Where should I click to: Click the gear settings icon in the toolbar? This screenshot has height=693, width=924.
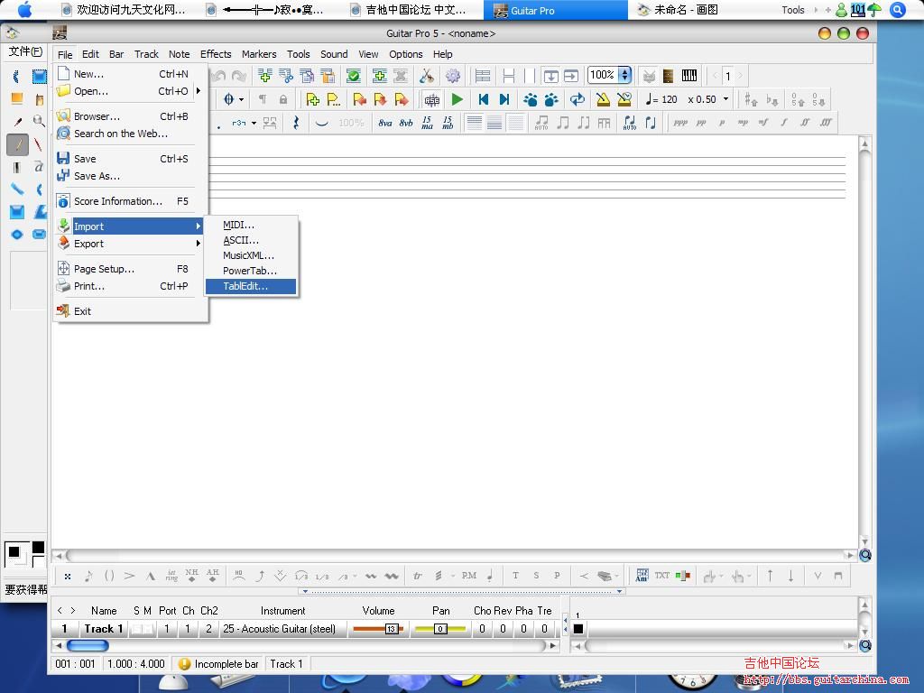click(453, 76)
